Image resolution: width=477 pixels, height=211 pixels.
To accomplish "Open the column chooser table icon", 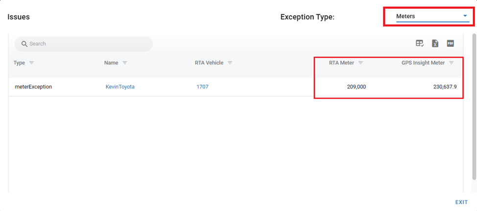I will point(420,43).
